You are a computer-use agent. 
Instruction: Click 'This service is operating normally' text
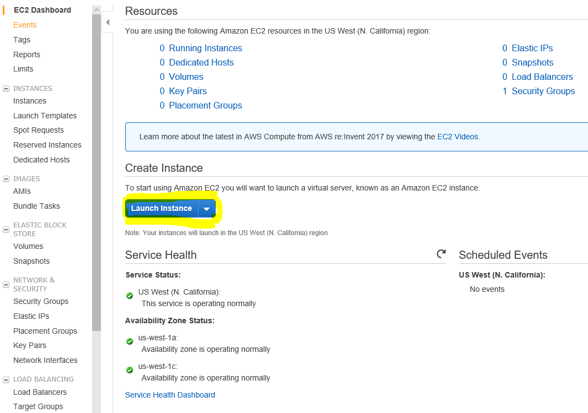pos(199,303)
